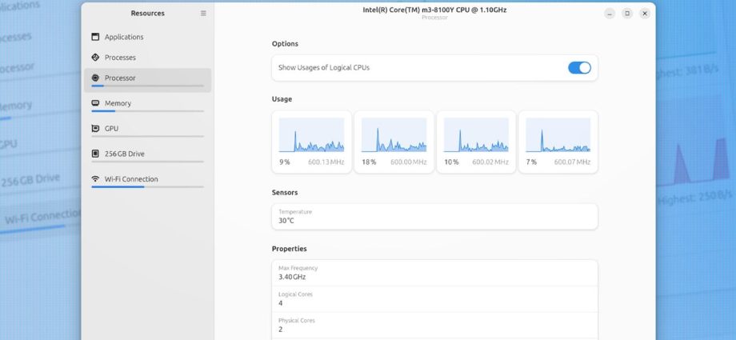Viewport: 736px width, 340px height.
Task: Click the GPU icon in sidebar
Action: coord(95,128)
